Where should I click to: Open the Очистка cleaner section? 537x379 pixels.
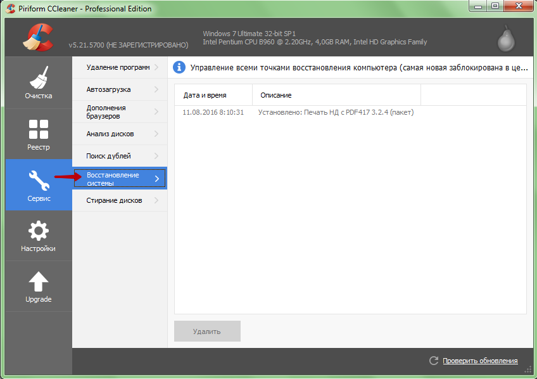(39, 82)
